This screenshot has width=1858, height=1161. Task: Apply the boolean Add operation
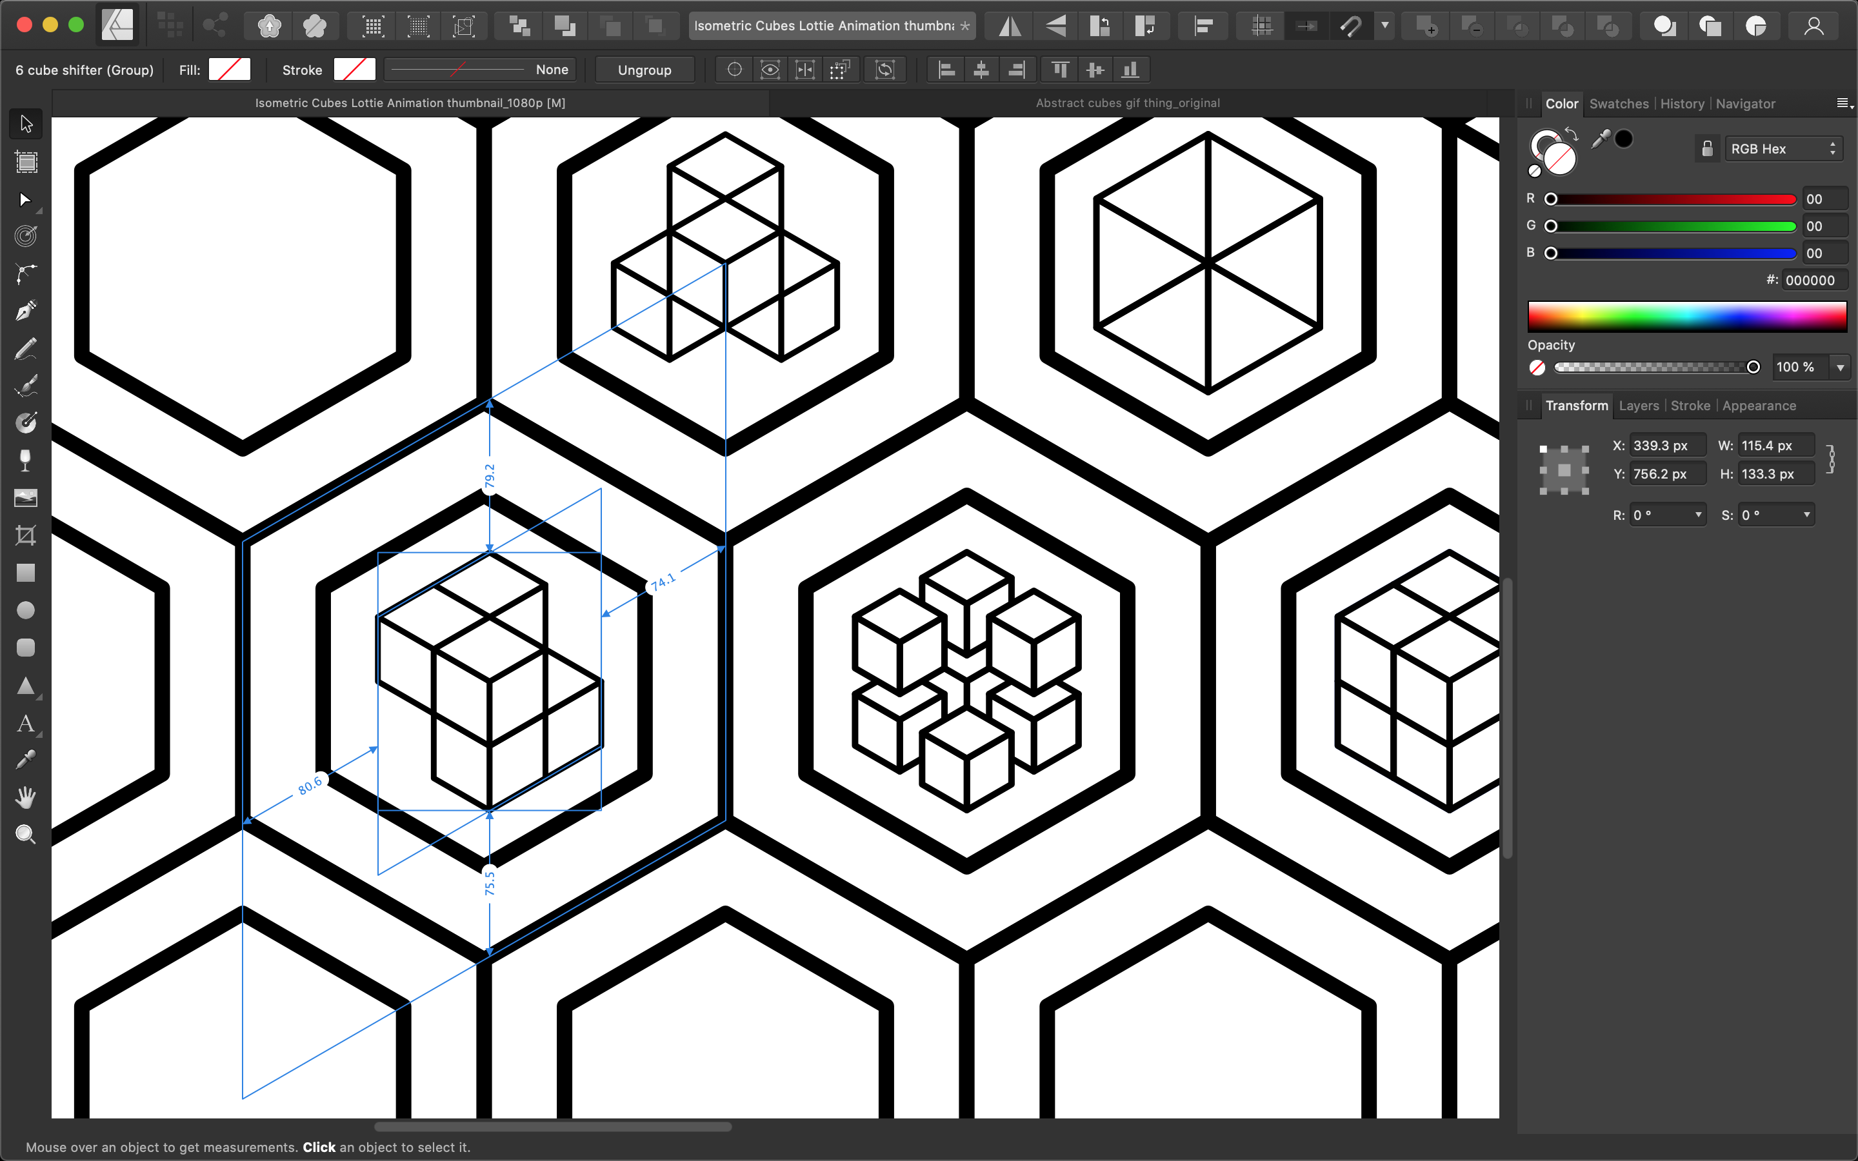click(1427, 26)
